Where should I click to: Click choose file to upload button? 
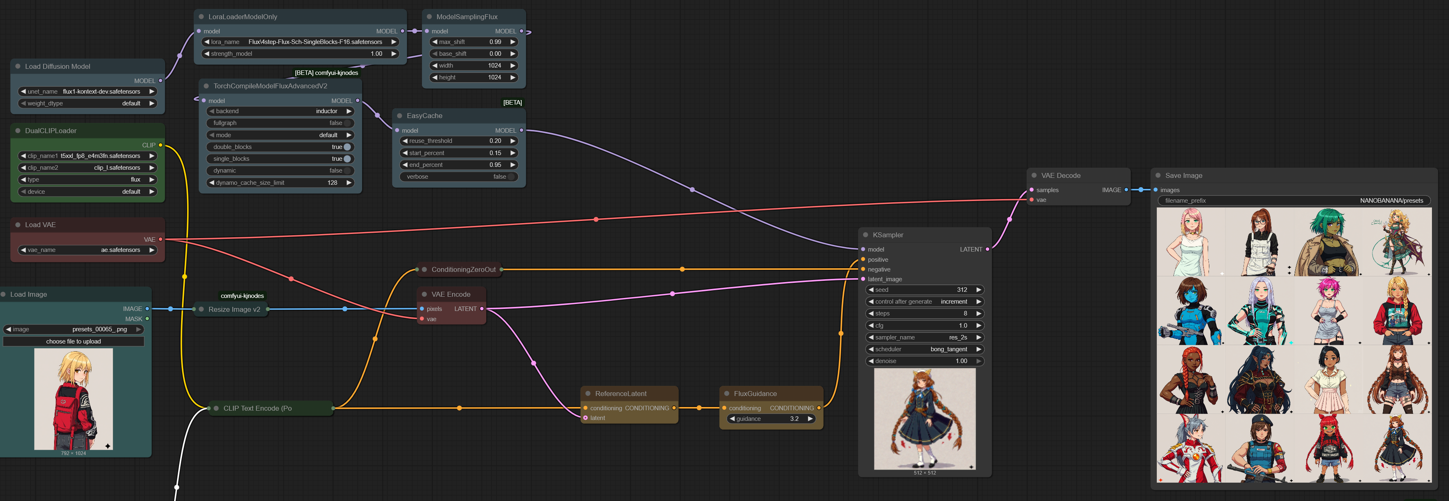[x=74, y=341]
